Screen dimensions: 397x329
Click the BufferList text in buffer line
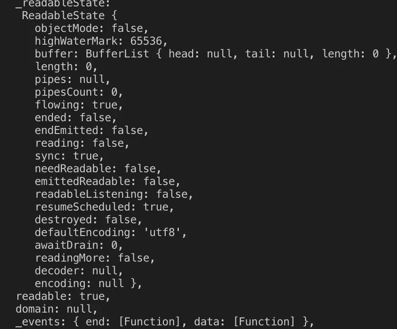[x=117, y=54]
